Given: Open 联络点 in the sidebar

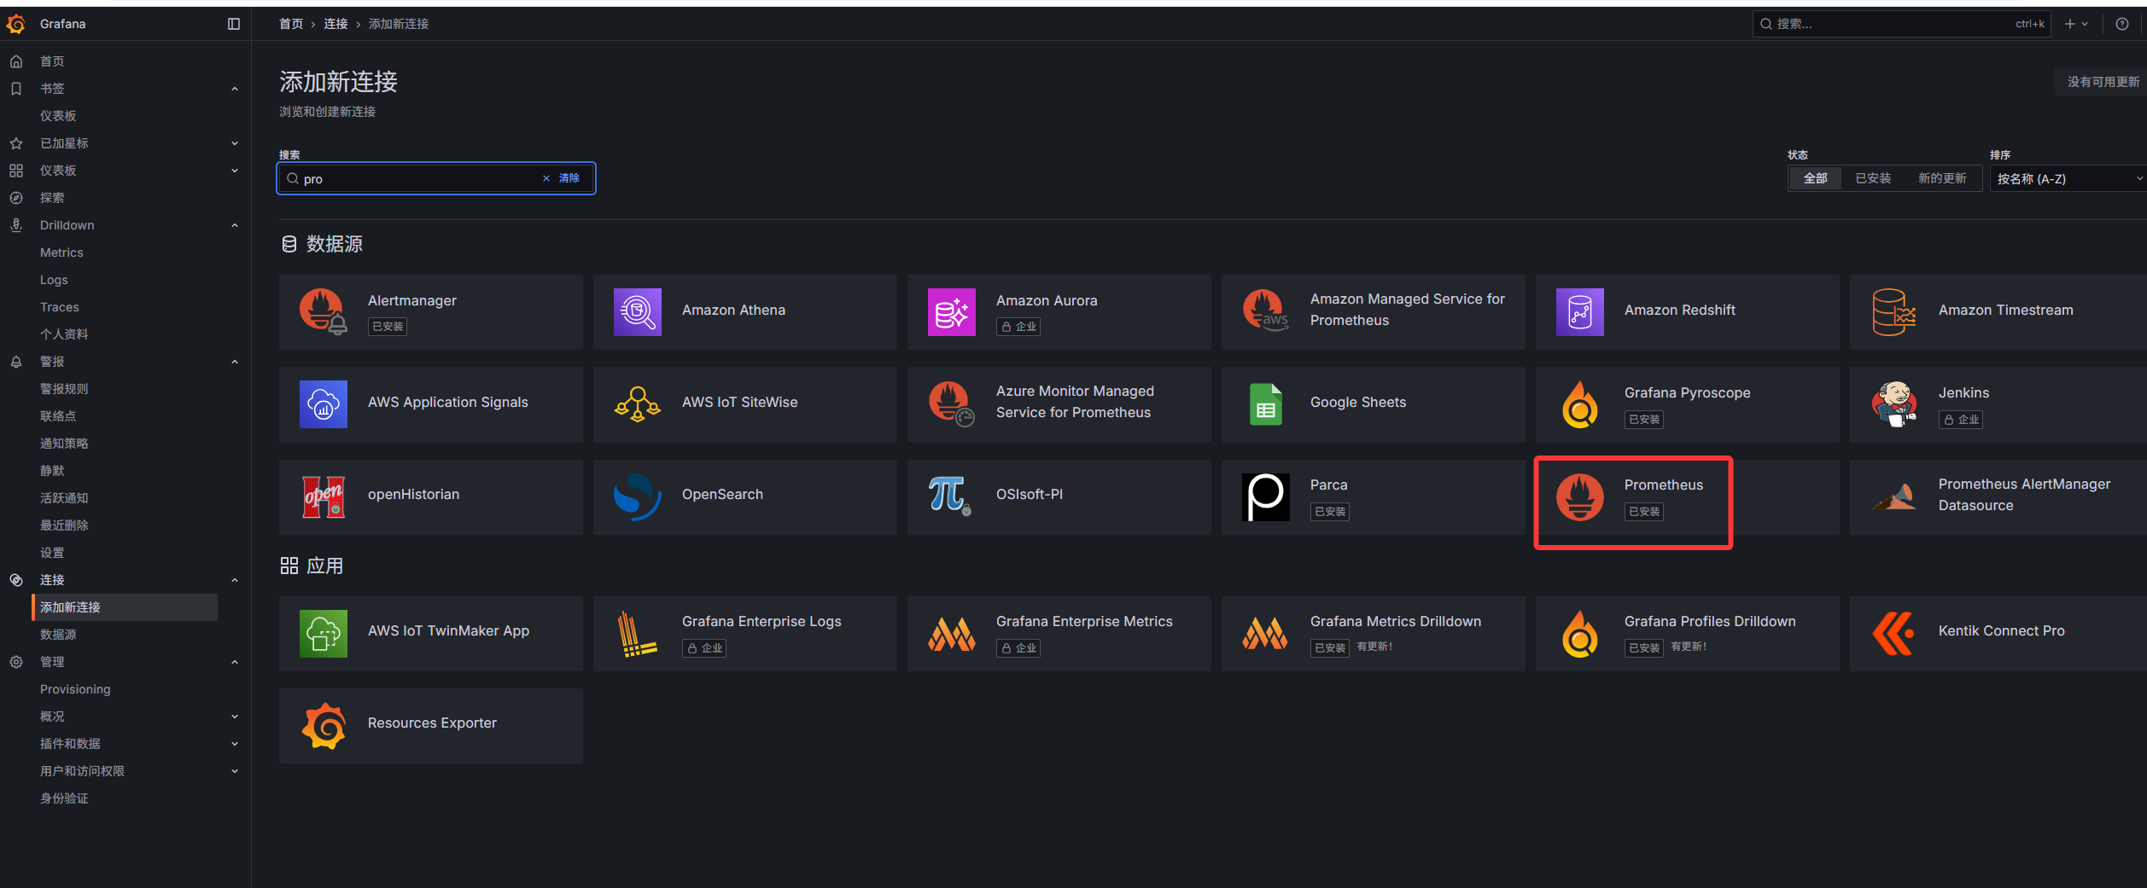Looking at the screenshot, I should tap(58, 416).
